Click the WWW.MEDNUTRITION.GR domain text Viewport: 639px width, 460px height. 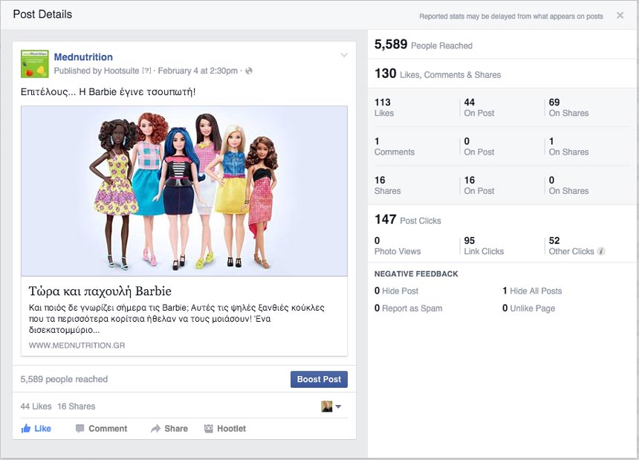click(x=77, y=346)
